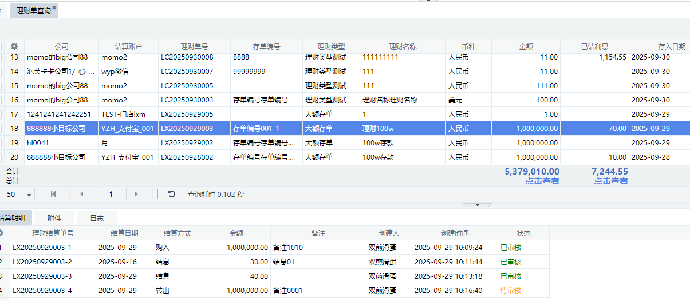Select settlement record LX20250929003-4

(x=43, y=291)
